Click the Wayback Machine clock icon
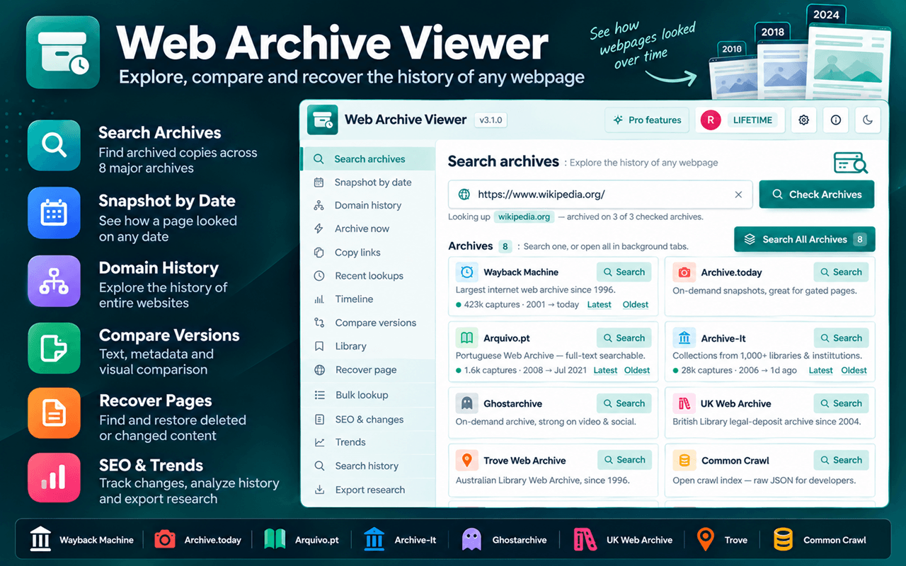 point(466,272)
